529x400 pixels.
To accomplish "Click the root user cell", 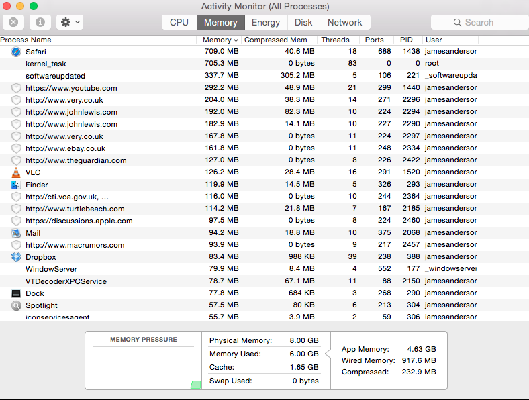I will tap(432, 63).
